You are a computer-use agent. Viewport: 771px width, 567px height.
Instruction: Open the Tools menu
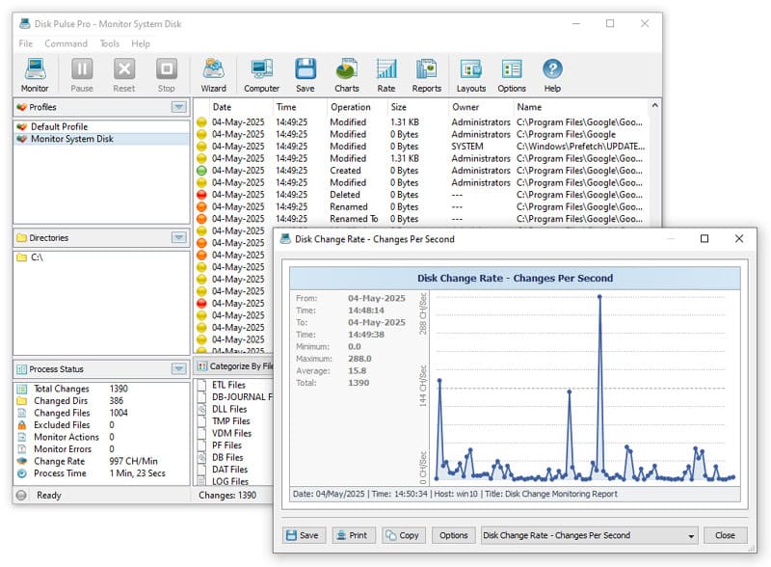click(109, 43)
